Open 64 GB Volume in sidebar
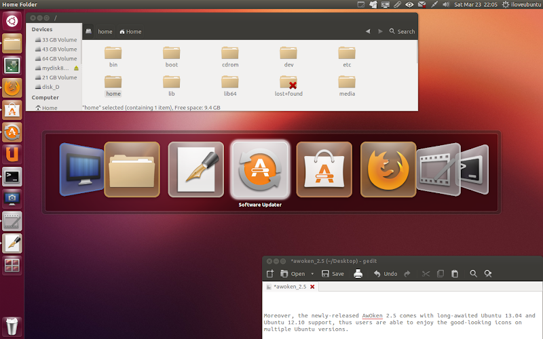The height and width of the screenshot is (339, 543). tap(56, 58)
